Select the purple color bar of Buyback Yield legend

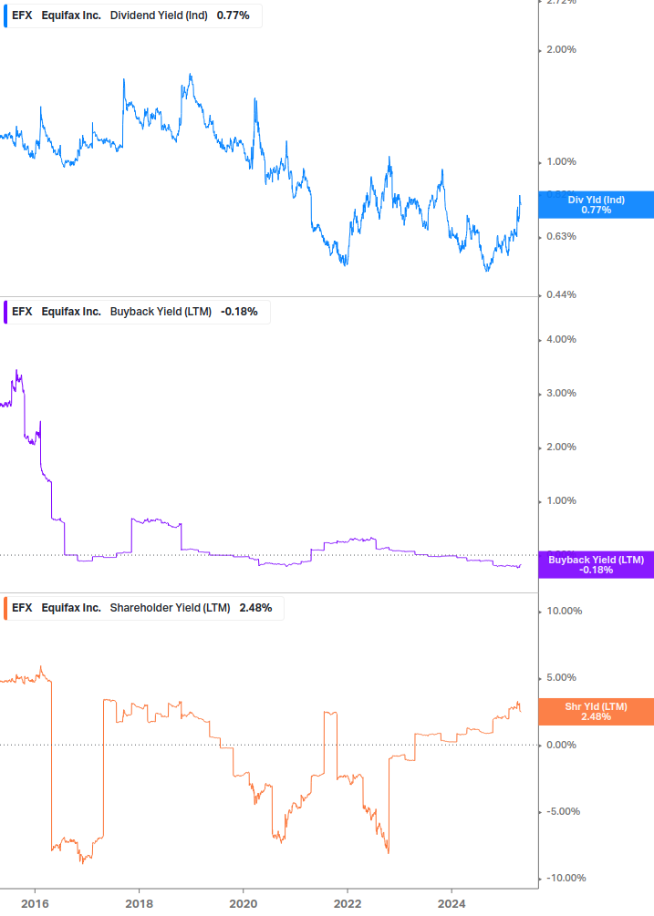click(x=5, y=312)
